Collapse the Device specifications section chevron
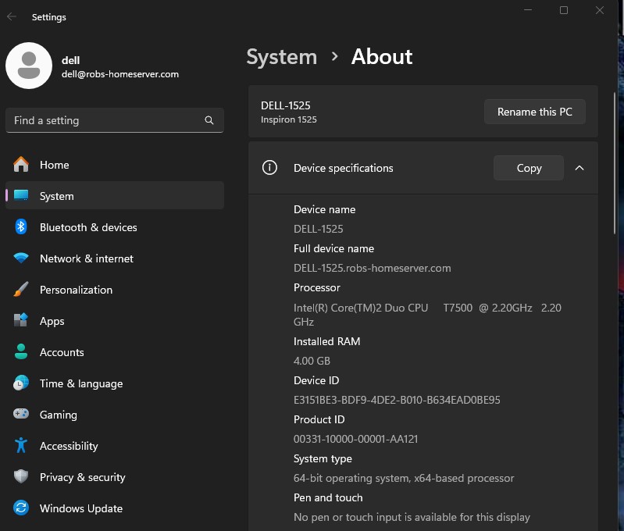 click(x=579, y=168)
